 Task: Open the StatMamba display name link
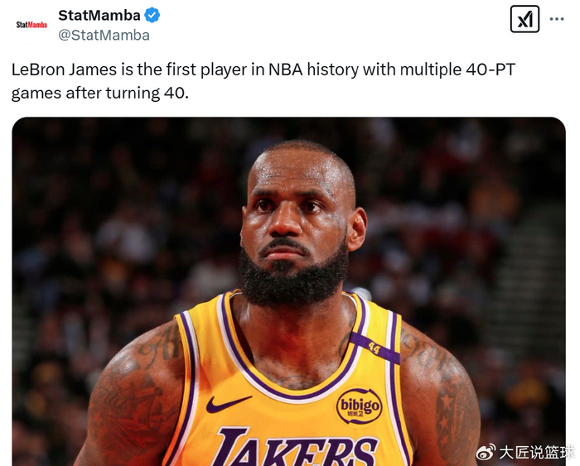pyautogui.click(x=99, y=16)
